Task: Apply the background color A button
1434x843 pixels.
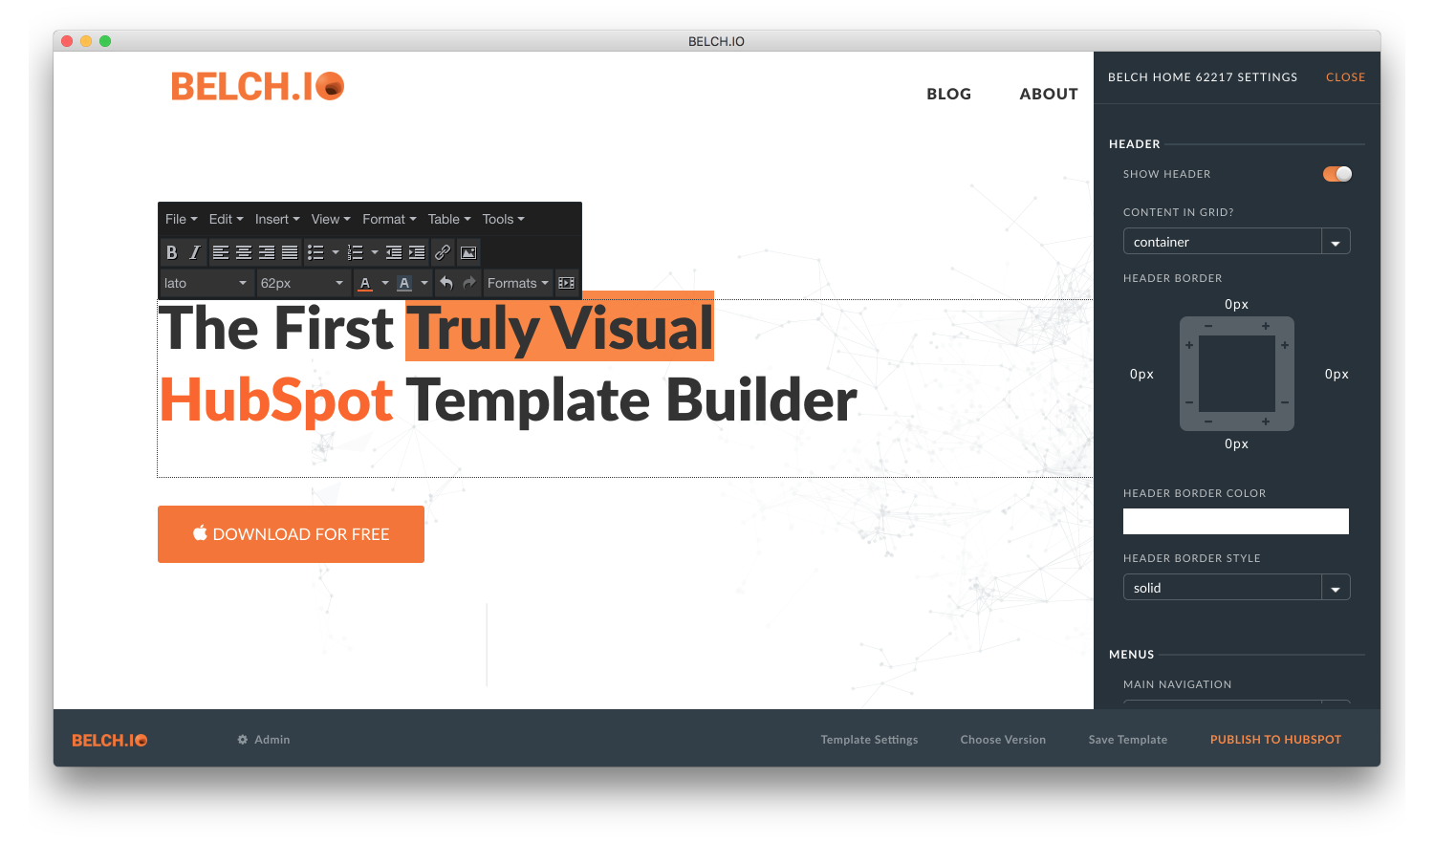Action: [403, 283]
